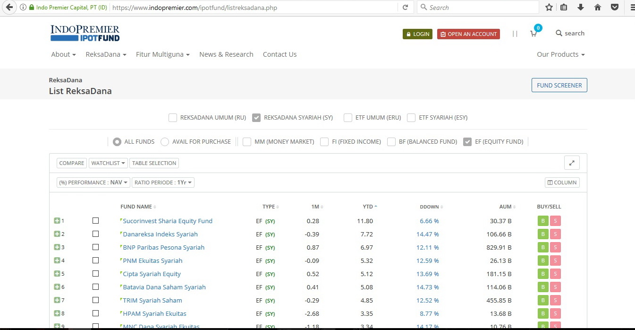This screenshot has height=330, width=635.
Task: Open the shopping cart icon
Action: [x=533, y=33]
